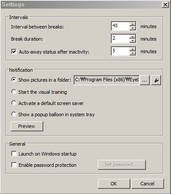Decrease break duration with down arrow
Image resolution: width=171 pixels, height=194 pixels.
pyautogui.click(x=132, y=41)
